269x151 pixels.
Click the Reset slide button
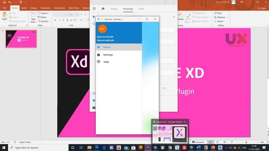point(42,17)
